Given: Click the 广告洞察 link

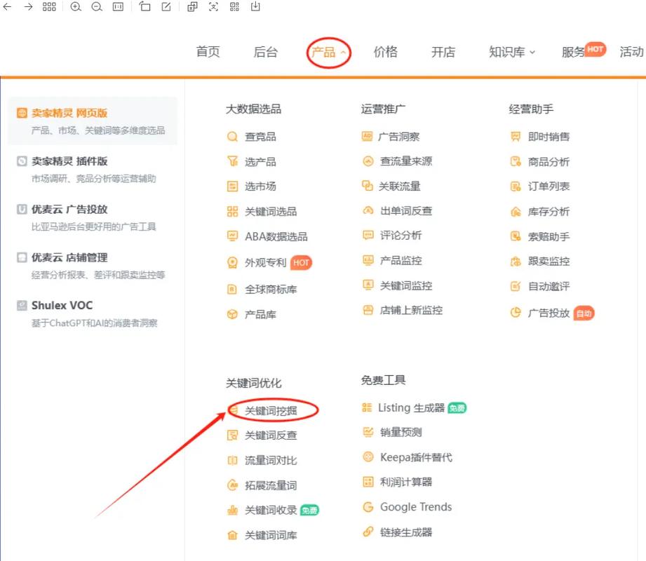Looking at the screenshot, I should (x=398, y=137).
